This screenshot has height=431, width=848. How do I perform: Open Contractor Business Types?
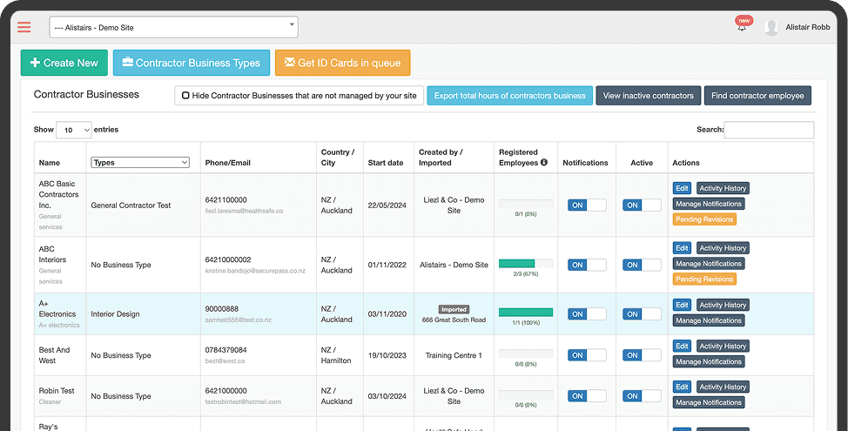(x=191, y=63)
